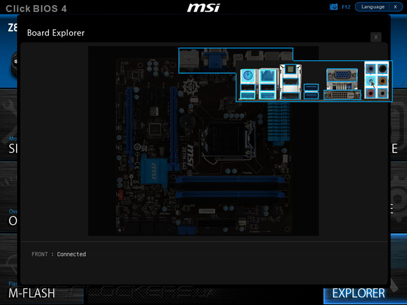Select the optical S/PDIF port
The height and width of the screenshot is (305, 407).
pos(291,69)
